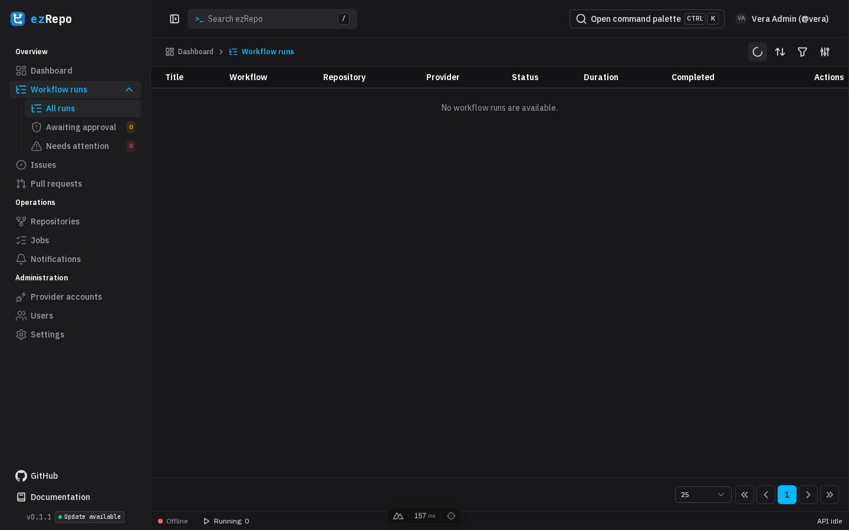Image resolution: width=849 pixels, height=530 pixels.
Task: Focus the Search ezRepo input field
Action: click(x=272, y=19)
